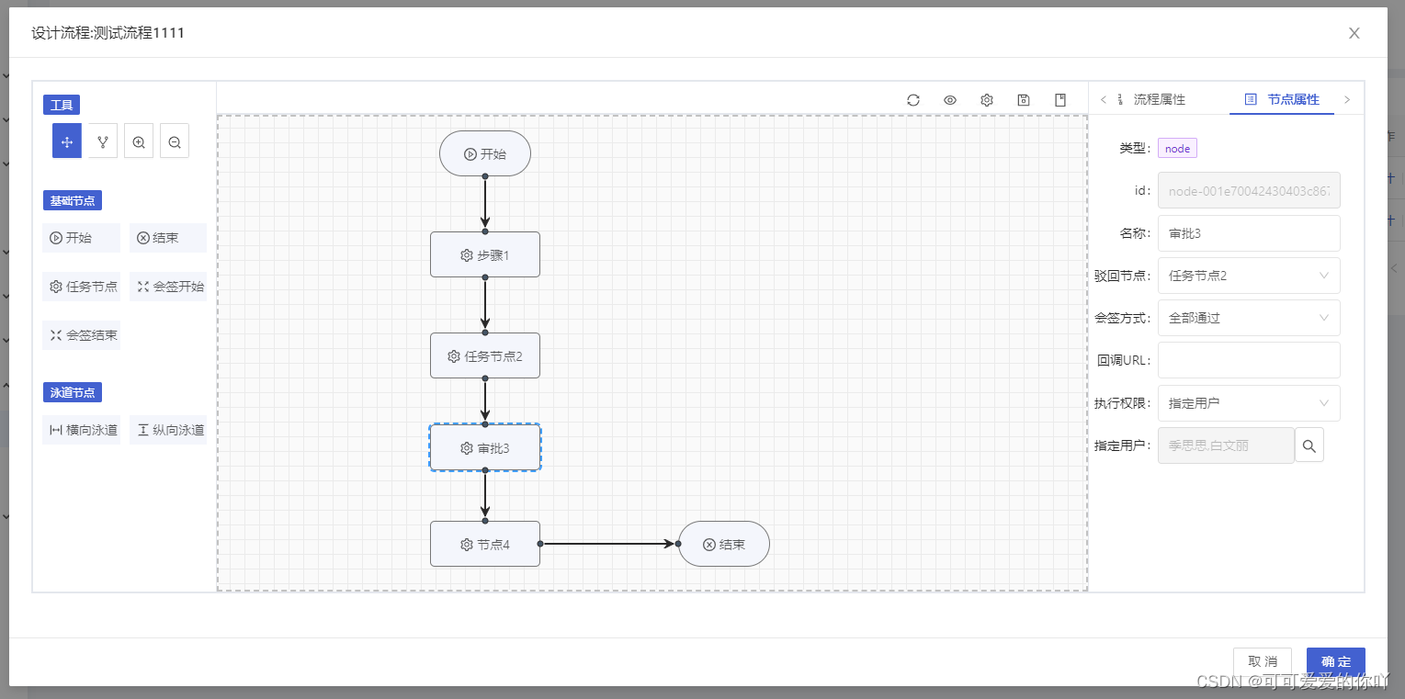Select the 审批3 node on canvas

click(x=485, y=448)
